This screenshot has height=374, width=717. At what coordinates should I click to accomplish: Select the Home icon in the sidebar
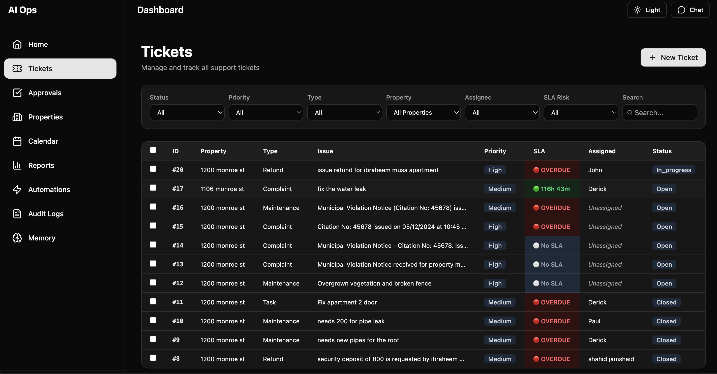click(17, 44)
